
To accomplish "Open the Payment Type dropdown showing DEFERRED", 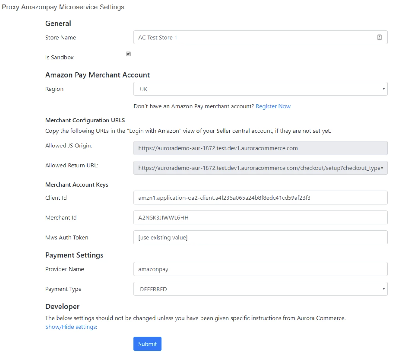I will pyautogui.click(x=261, y=289).
